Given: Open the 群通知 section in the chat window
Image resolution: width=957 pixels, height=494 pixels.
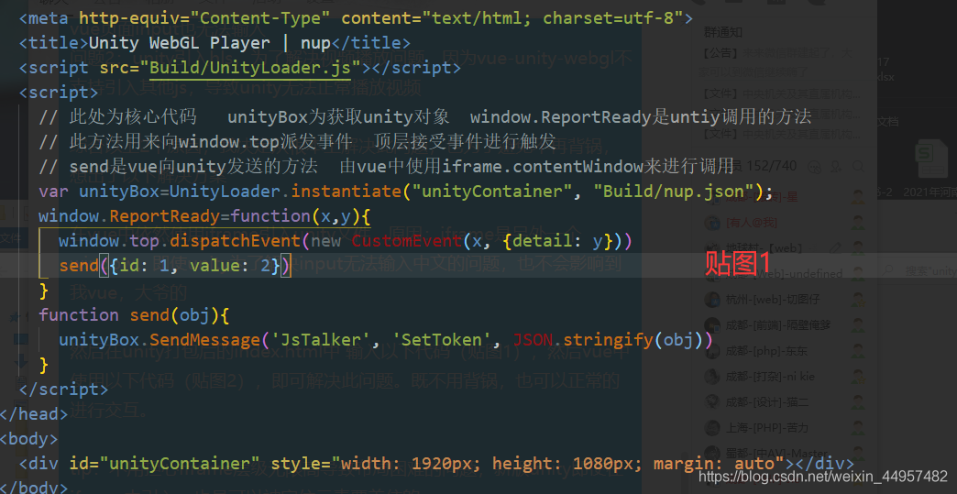Looking at the screenshot, I should [x=723, y=32].
